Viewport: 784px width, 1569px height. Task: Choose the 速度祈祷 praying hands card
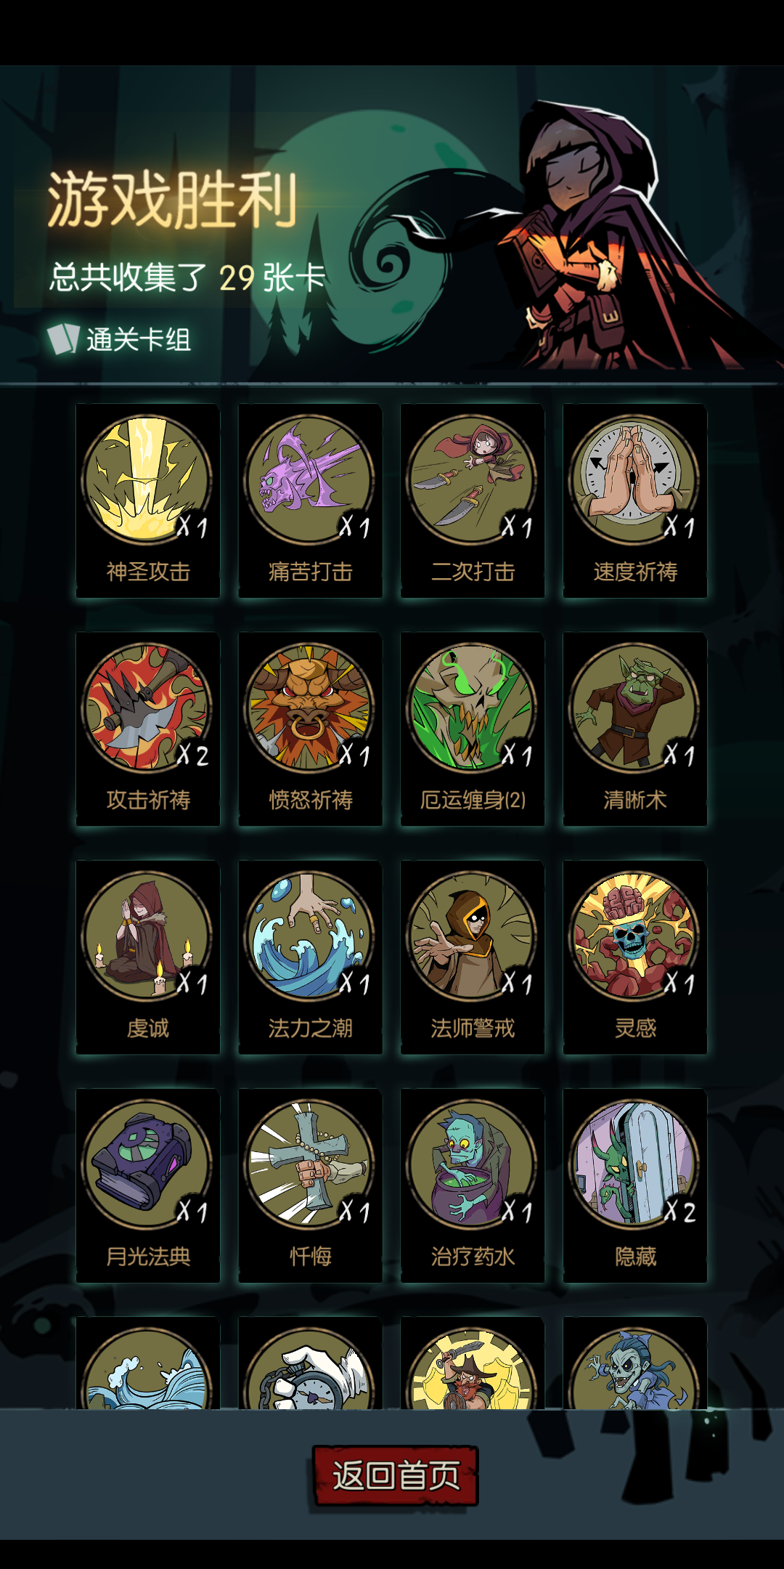coord(635,500)
